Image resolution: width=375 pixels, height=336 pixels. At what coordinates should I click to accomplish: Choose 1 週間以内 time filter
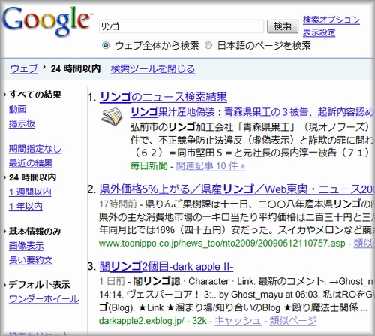30,192
